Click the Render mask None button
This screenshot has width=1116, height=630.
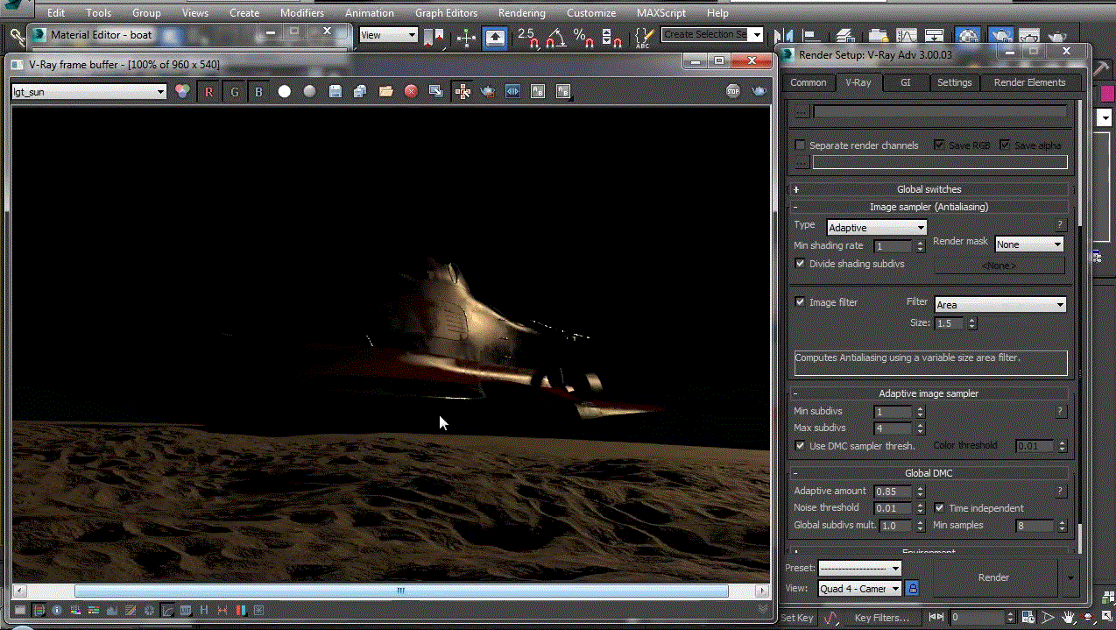(x=999, y=265)
